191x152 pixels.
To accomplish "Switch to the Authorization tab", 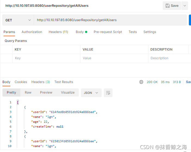I will 32,32.
